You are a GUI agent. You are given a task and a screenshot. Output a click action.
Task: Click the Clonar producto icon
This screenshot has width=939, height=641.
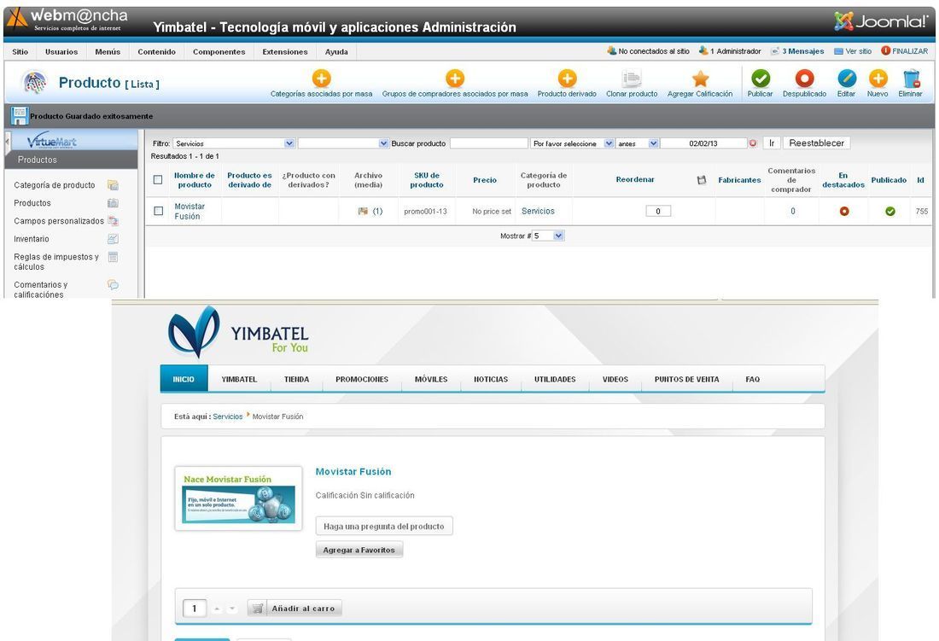[632, 79]
